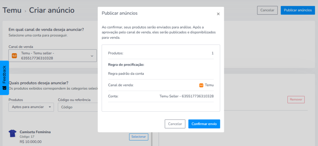Click Cancelar button in the dialog
The width and height of the screenshot is (318, 146).
pos(175,124)
